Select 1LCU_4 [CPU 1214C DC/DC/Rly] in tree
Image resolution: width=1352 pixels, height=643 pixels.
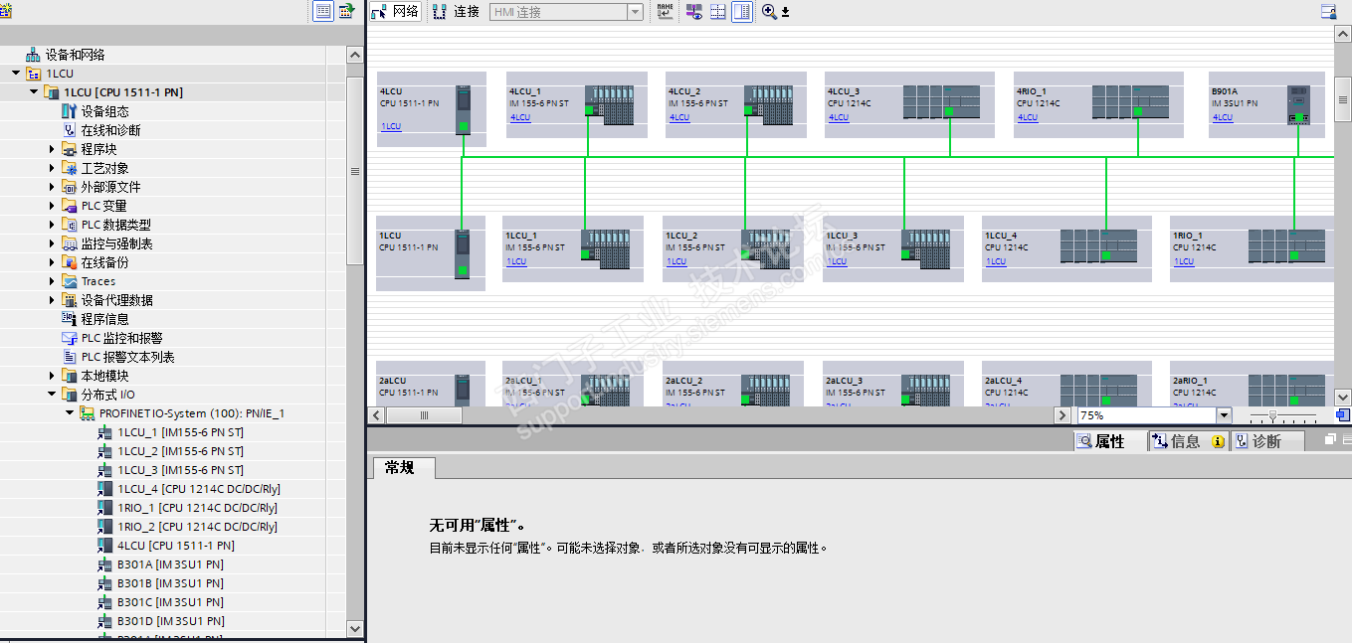point(199,489)
